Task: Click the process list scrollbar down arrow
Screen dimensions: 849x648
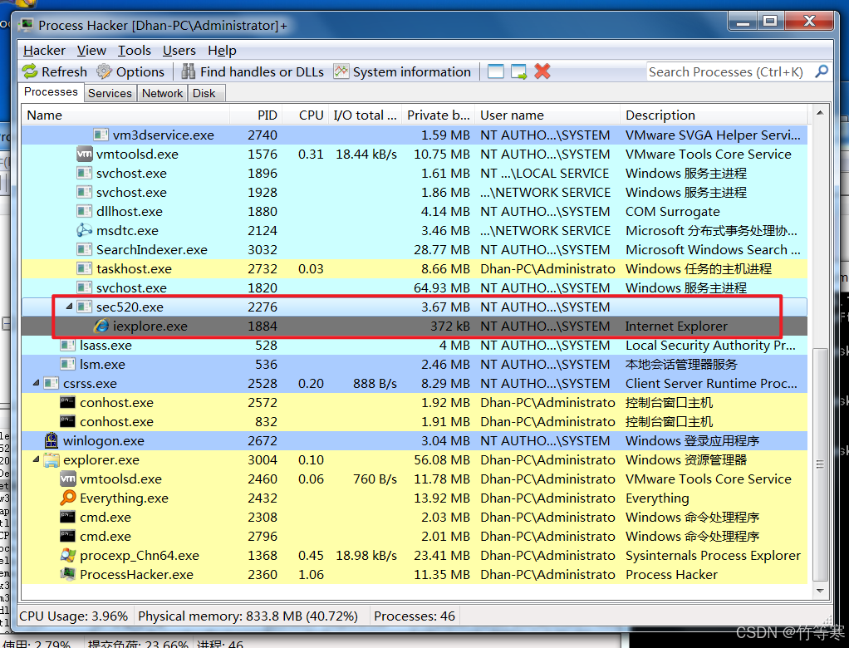Action: click(x=820, y=591)
